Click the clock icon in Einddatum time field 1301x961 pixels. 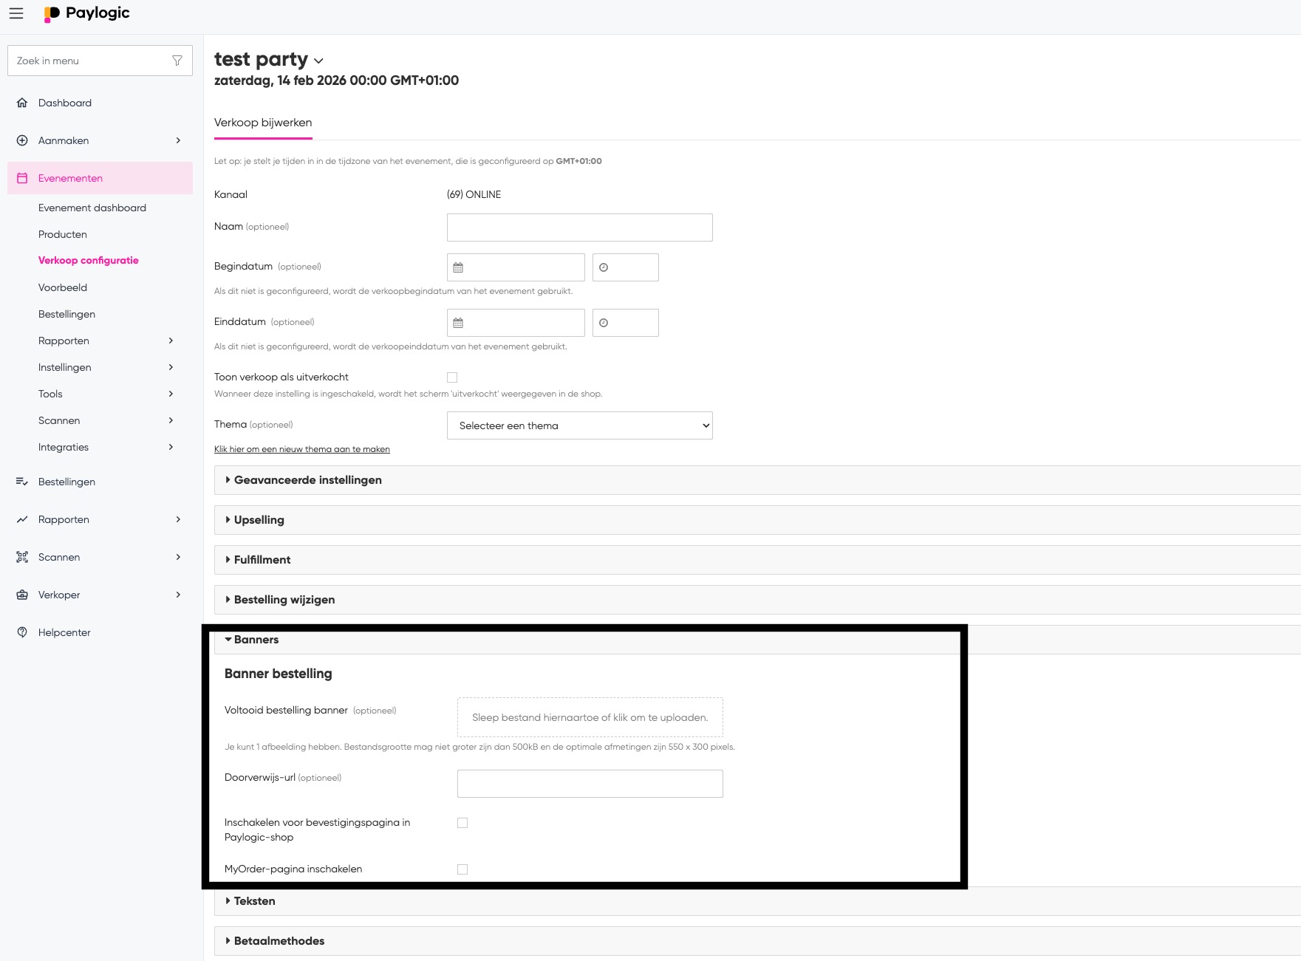604,323
